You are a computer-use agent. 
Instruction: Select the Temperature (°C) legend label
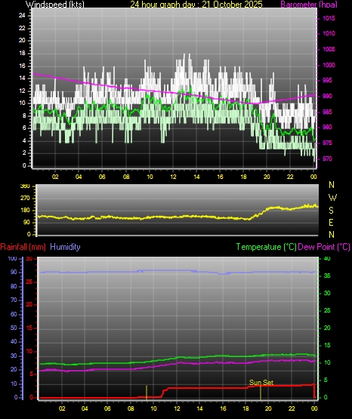[x=266, y=247]
